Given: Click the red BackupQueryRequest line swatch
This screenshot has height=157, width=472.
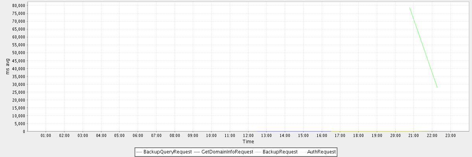Looking at the screenshot, I should coord(139,152).
